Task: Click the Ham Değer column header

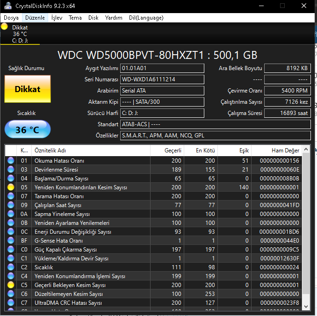Action: [277, 151]
